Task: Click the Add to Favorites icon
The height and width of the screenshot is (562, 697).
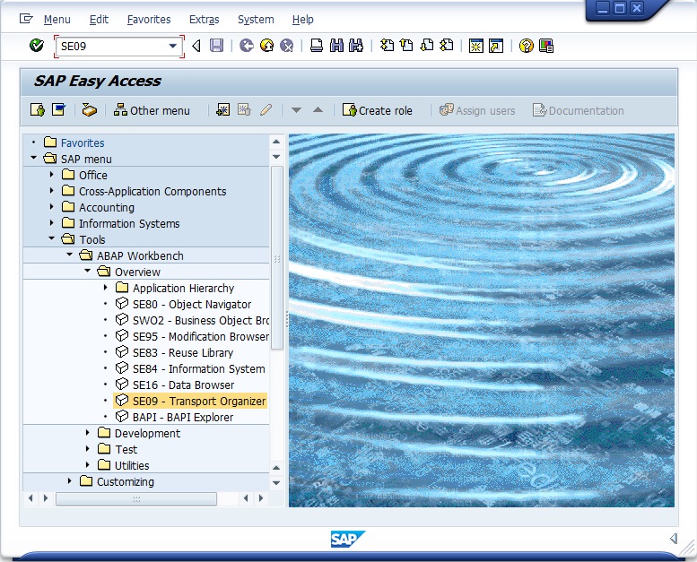Action: 223,109
